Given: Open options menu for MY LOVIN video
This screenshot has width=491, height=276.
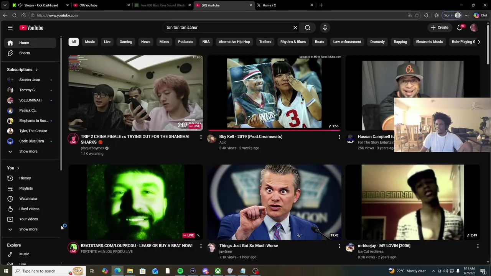Looking at the screenshot, I should click(x=478, y=246).
